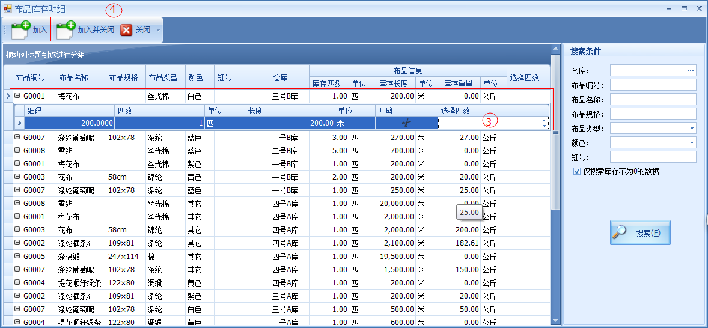Click the 布品编号 search input field
Image resolution: width=708 pixels, height=328 pixels.
click(x=653, y=85)
